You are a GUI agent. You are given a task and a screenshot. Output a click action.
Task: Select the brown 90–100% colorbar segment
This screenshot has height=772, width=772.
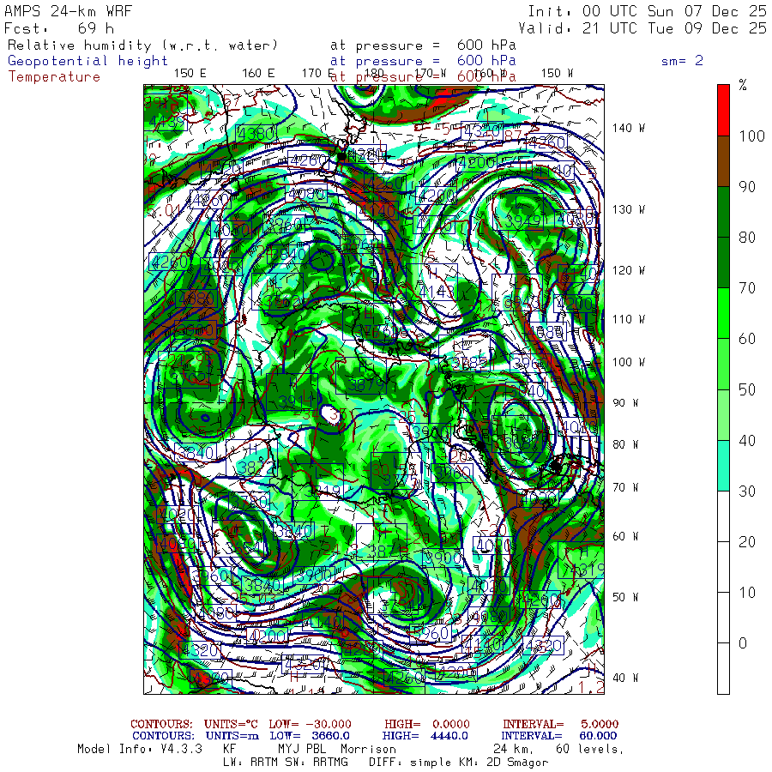[x=723, y=160]
